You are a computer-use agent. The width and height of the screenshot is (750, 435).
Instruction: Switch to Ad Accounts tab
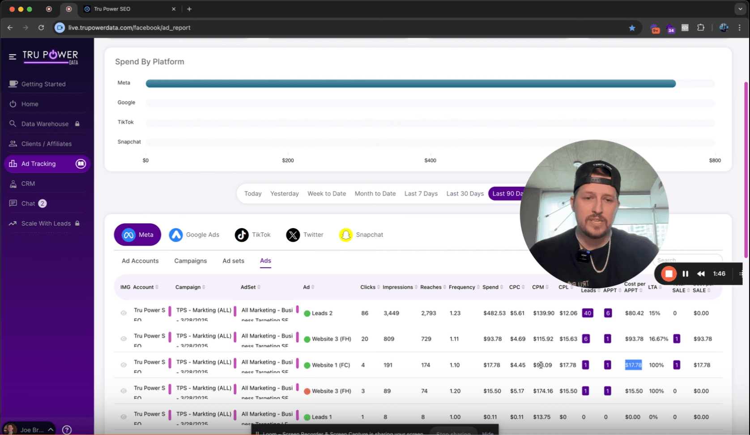click(x=140, y=261)
